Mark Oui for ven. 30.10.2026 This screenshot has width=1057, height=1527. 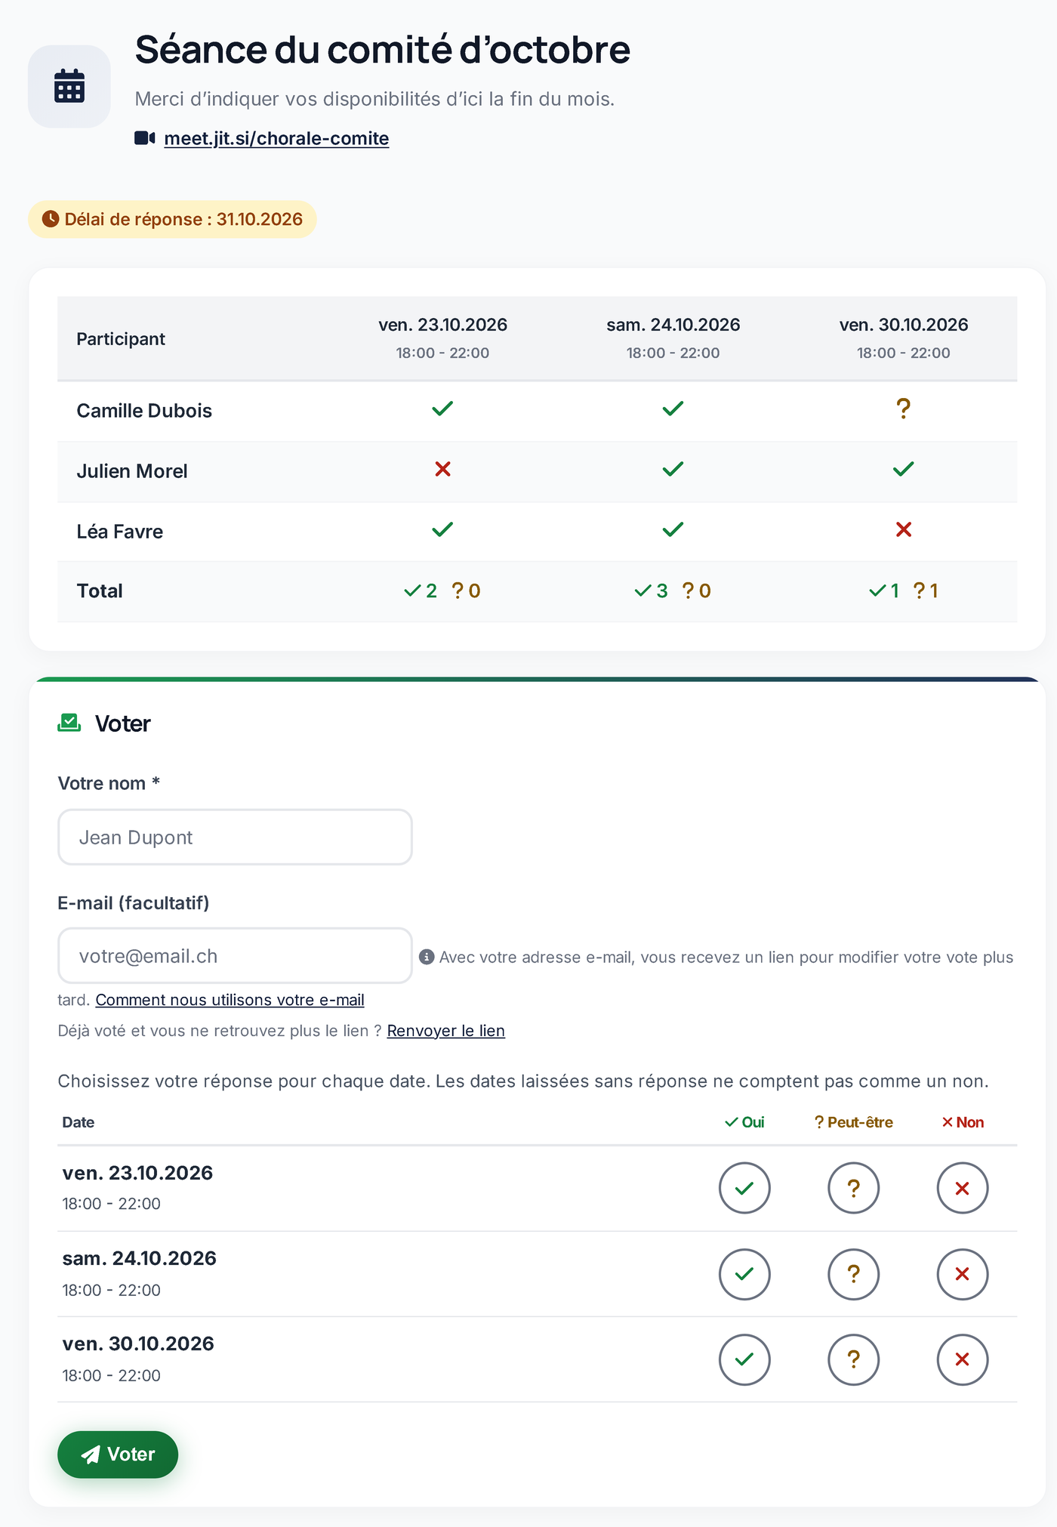[744, 1359]
